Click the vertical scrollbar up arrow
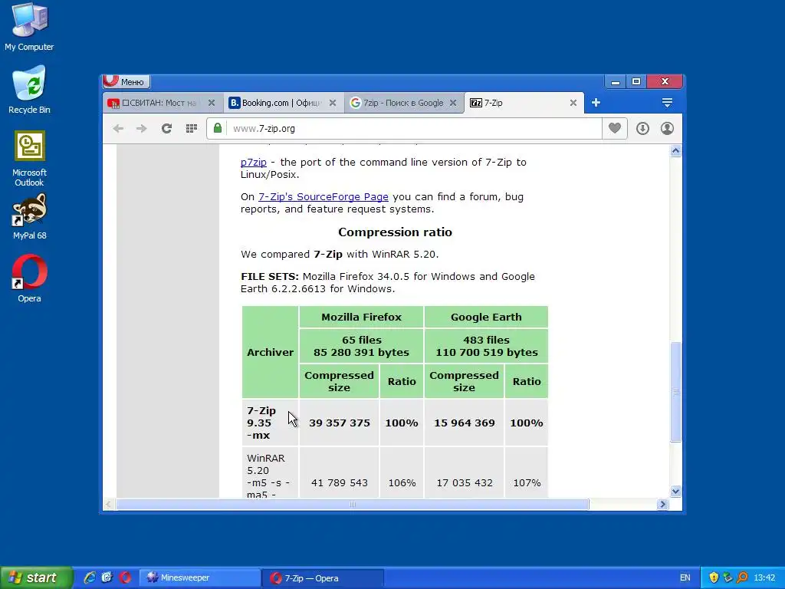 pos(675,151)
